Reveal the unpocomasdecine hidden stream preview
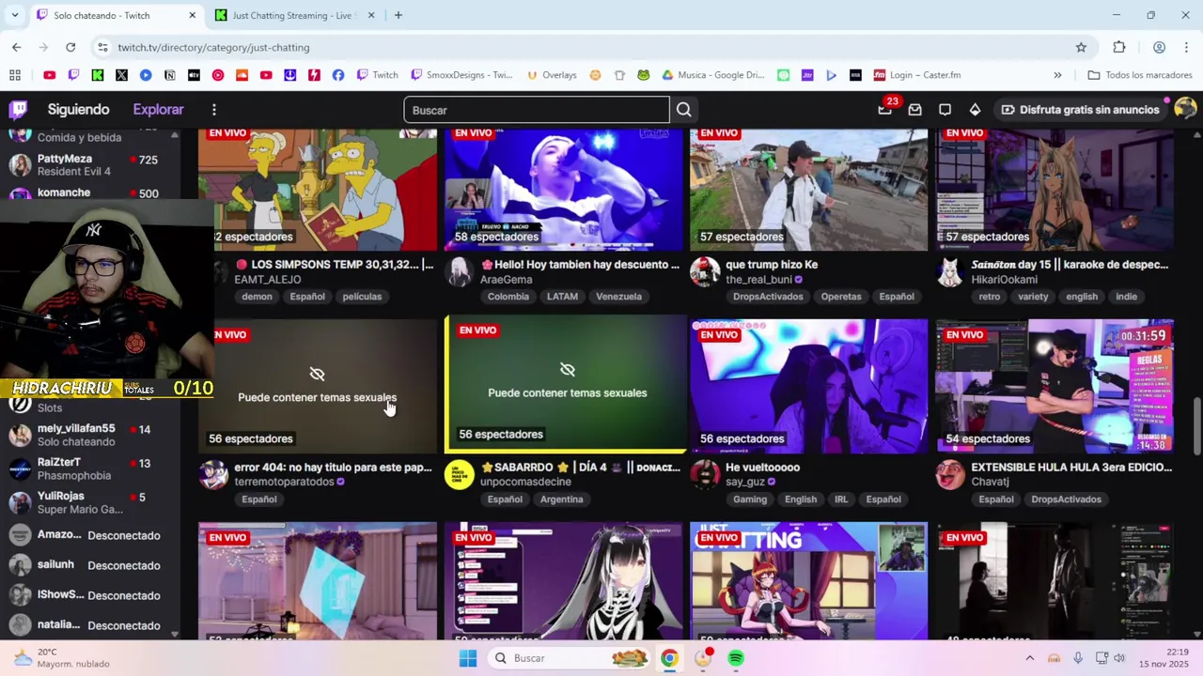Image resolution: width=1203 pixels, height=676 pixels. point(568,382)
